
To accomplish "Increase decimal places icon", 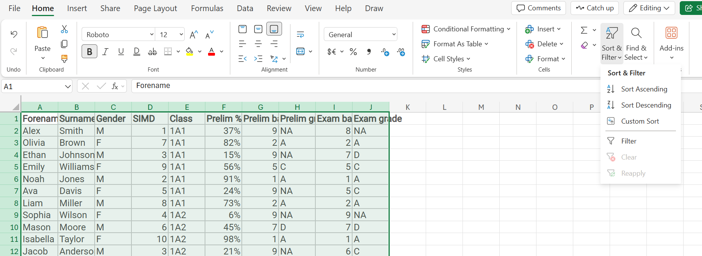I will coord(401,51).
